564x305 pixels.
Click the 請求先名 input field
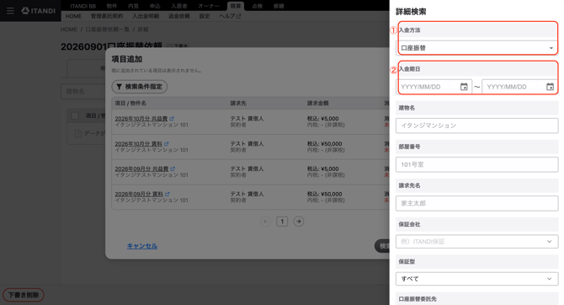477,203
